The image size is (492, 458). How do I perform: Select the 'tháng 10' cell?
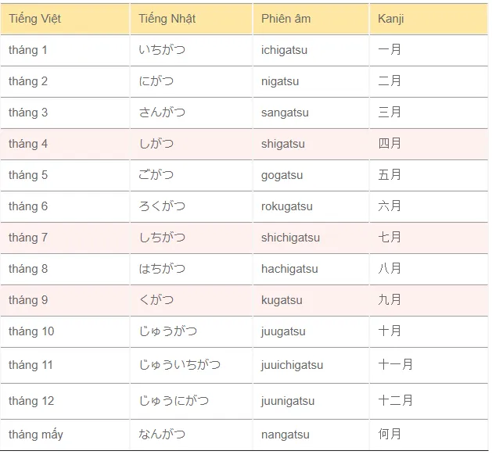coord(31,331)
